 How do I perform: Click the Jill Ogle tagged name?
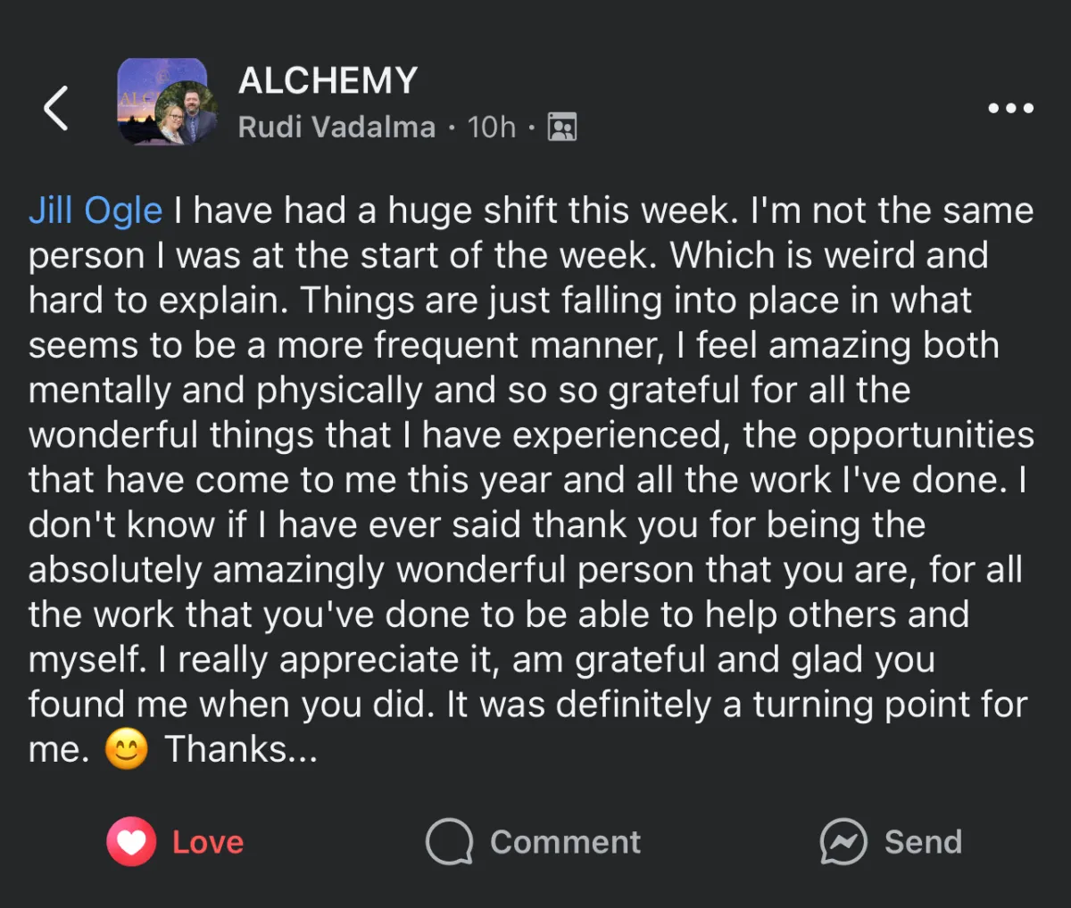(95, 211)
